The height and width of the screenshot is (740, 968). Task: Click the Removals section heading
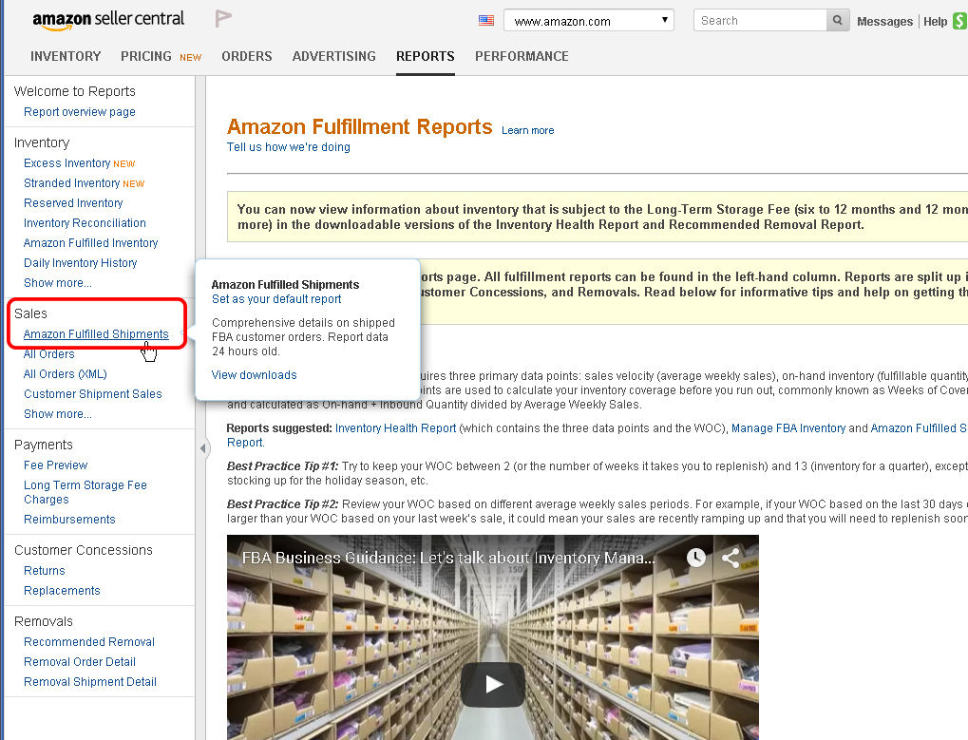(43, 621)
